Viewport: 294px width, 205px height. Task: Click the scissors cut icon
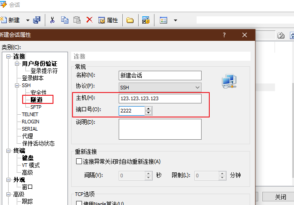point(52,20)
